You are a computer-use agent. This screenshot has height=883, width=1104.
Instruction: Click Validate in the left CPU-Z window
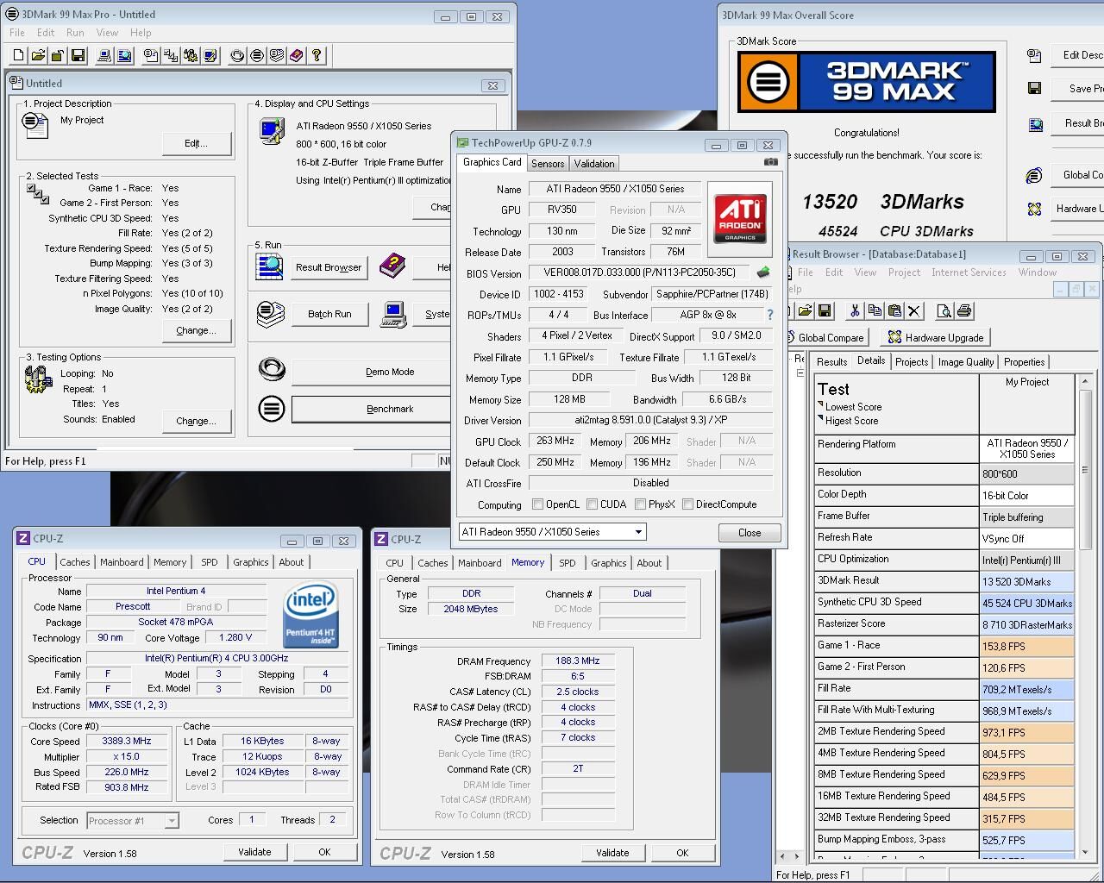[254, 852]
